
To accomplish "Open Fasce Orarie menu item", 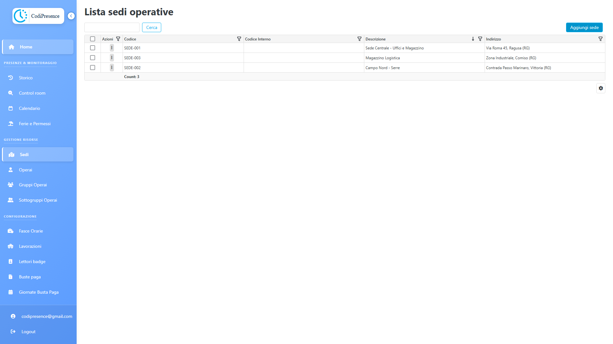I will pyautogui.click(x=31, y=231).
